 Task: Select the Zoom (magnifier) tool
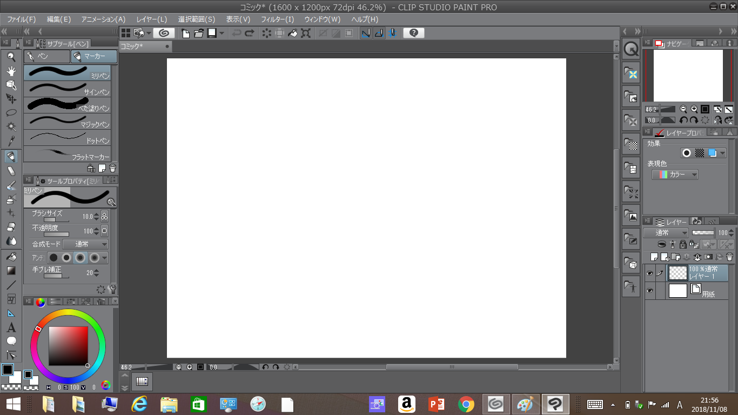click(x=11, y=56)
